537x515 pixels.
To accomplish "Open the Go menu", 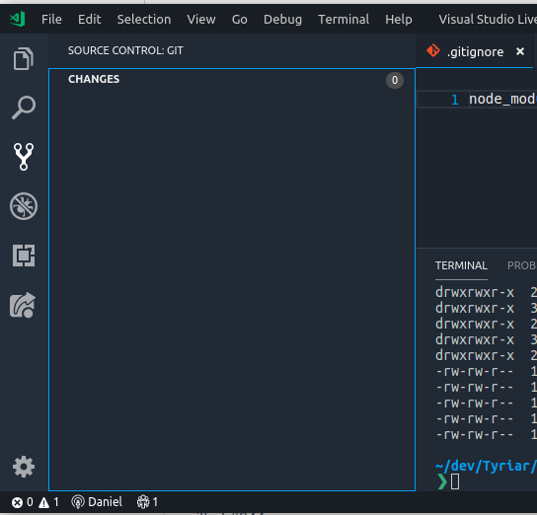I will (240, 19).
